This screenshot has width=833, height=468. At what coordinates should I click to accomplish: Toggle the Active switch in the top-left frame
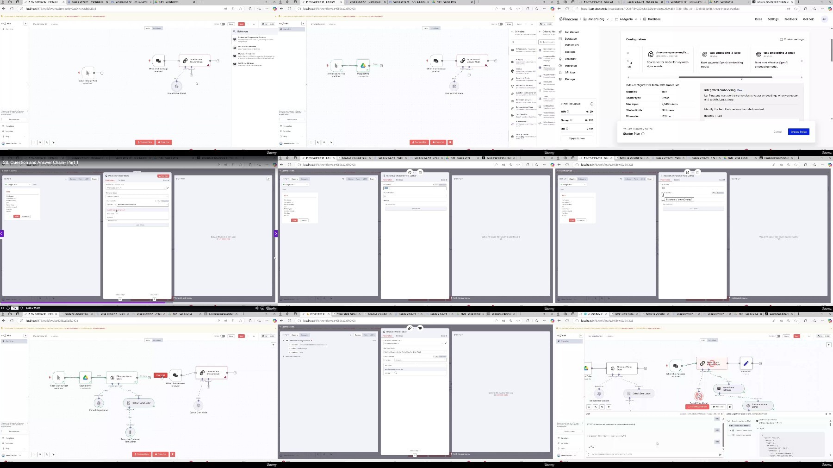pos(223,24)
